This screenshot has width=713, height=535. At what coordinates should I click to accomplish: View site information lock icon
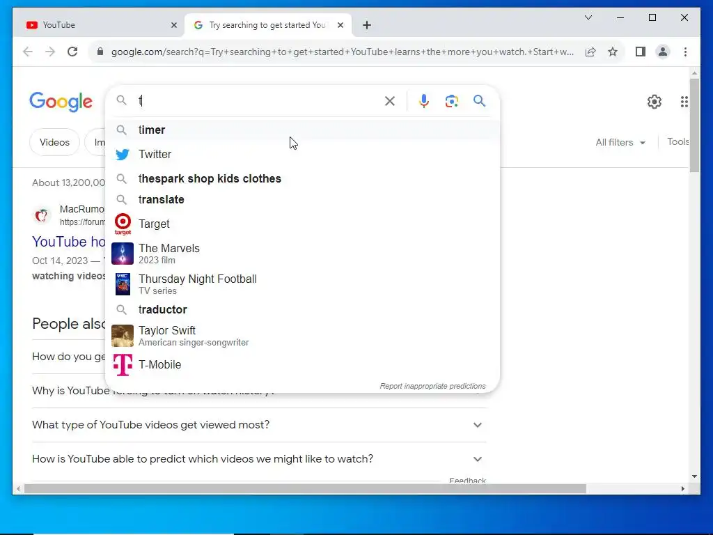click(100, 52)
